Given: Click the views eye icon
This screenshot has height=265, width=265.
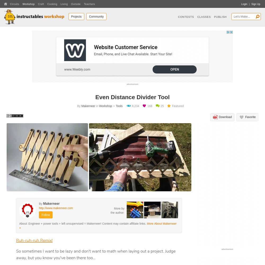Looking at the screenshot, I should tap(129, 106).
